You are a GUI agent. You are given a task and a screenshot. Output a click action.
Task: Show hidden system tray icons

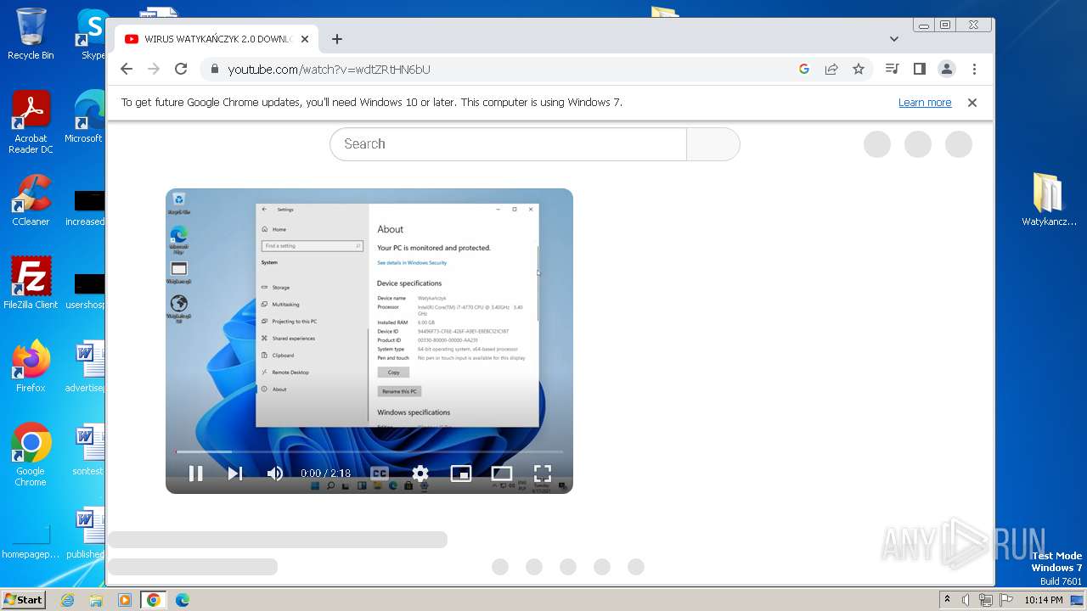coord(947,600)
